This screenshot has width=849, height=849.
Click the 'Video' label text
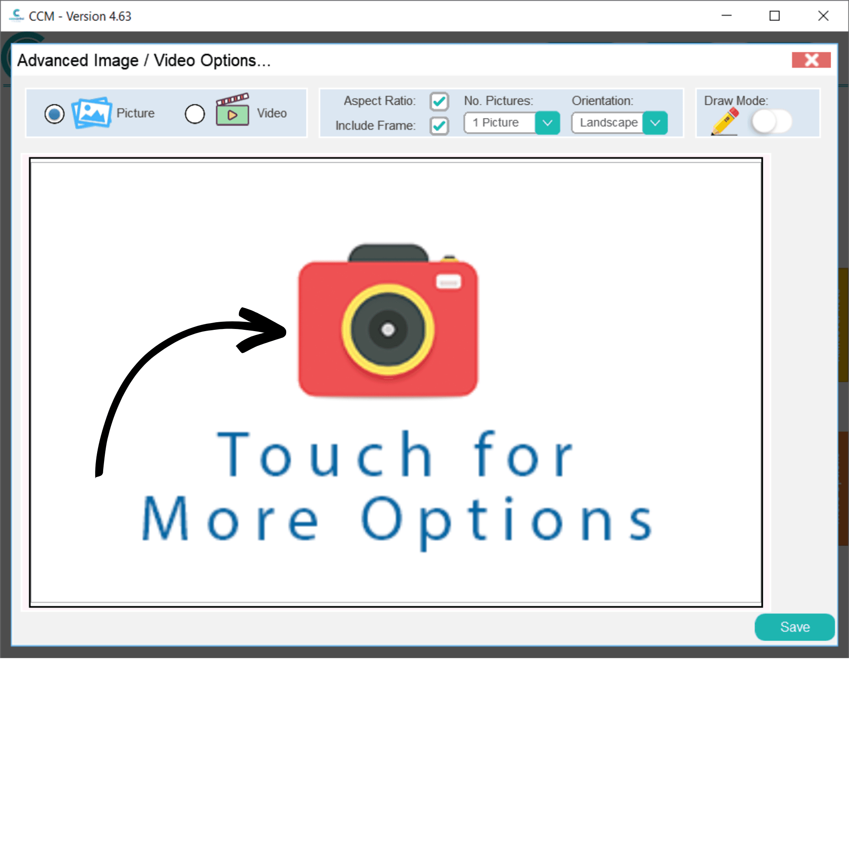coord(272,113)
